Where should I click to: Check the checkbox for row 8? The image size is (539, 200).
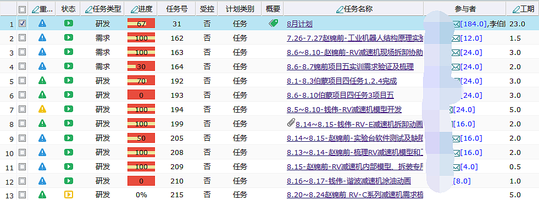pos(23,124)
